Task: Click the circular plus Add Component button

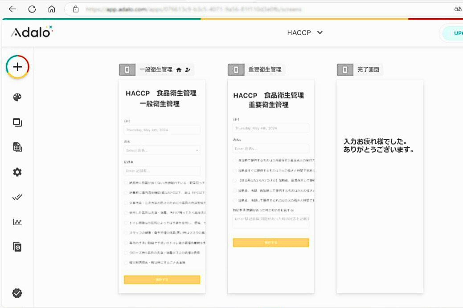Action: point(17,67)
